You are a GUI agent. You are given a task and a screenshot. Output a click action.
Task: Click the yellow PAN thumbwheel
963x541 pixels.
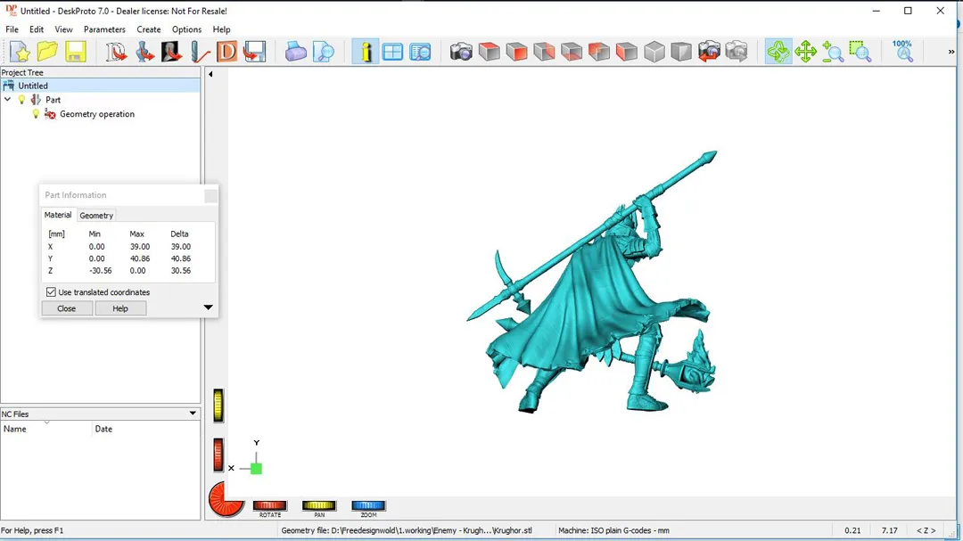click(319, 505)
